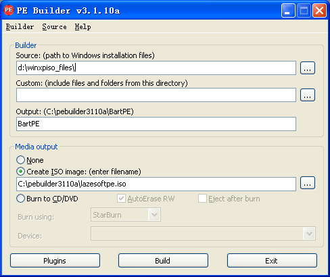This screenshot has height=277, width=330.
Task: Minimize the PE Builder window
Action: 288,11
